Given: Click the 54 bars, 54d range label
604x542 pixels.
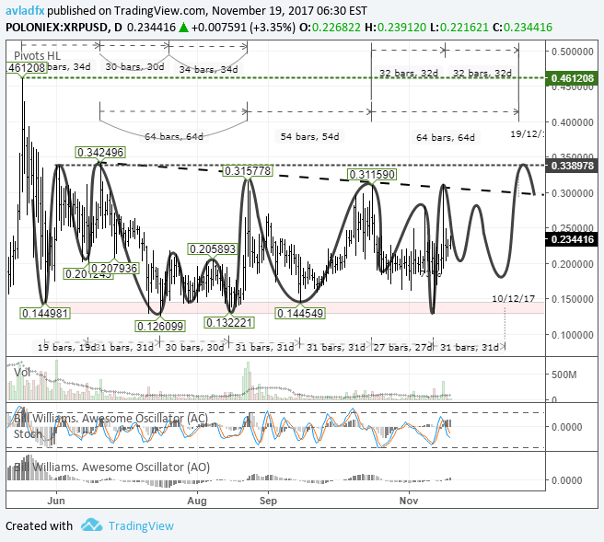Looking at the screenshot, I should (x=309, y=137).
